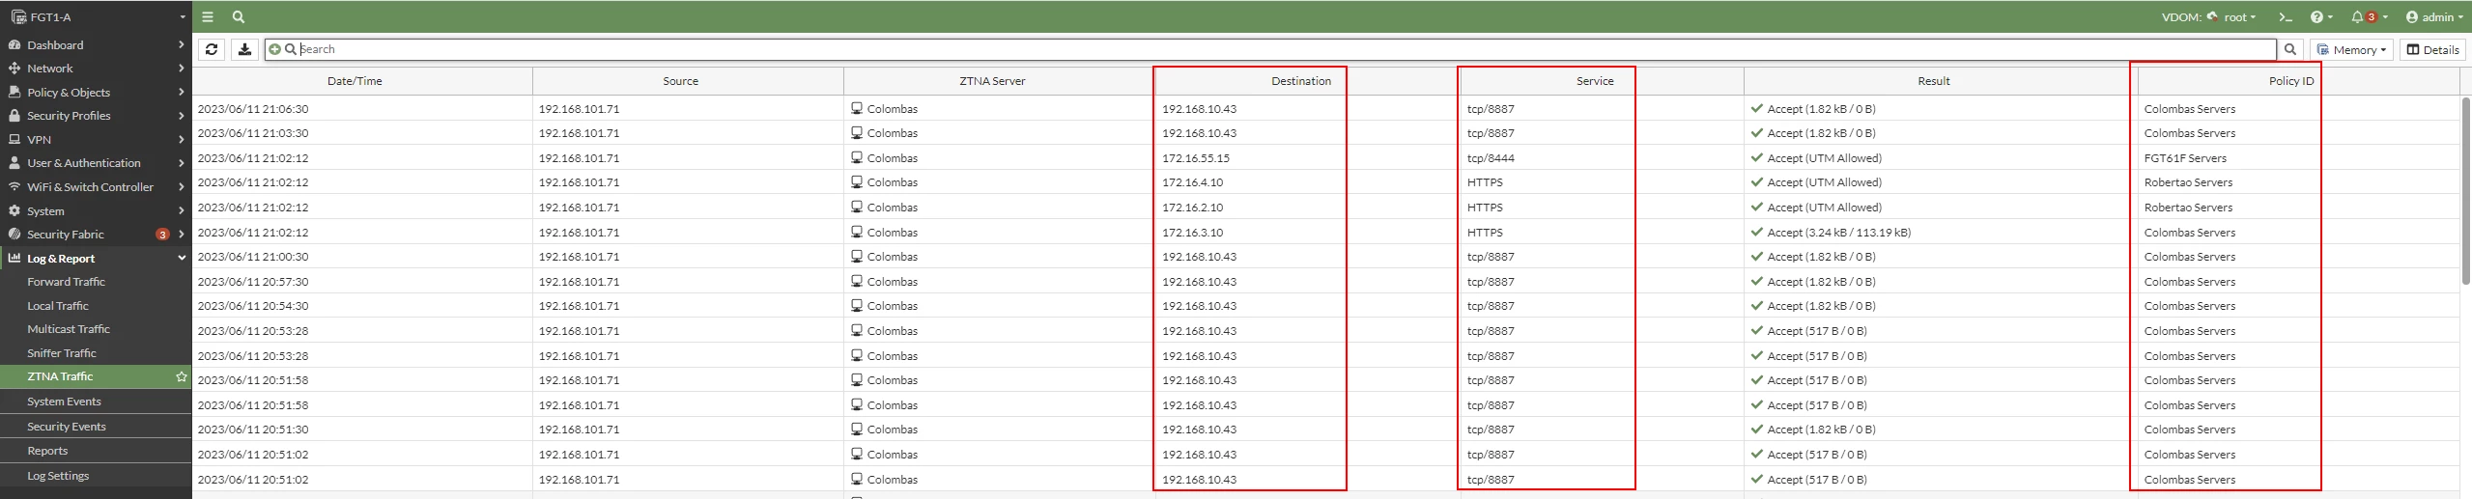Click the ZTNA Server column header
The width and height of the screenshot is (2472, 499).
(x=998, y=81)
